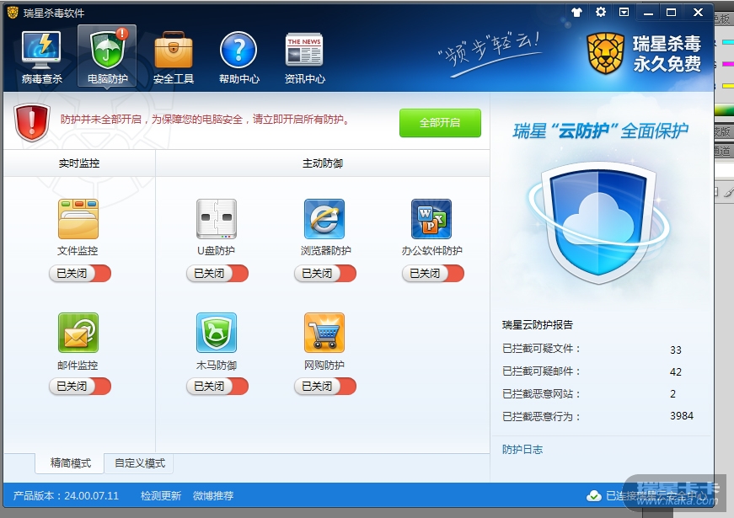The height and width of the screenshot is (518, 734).
Task: Enable the 文件监控 toggle switch
Action: click(x=80, y=273)
